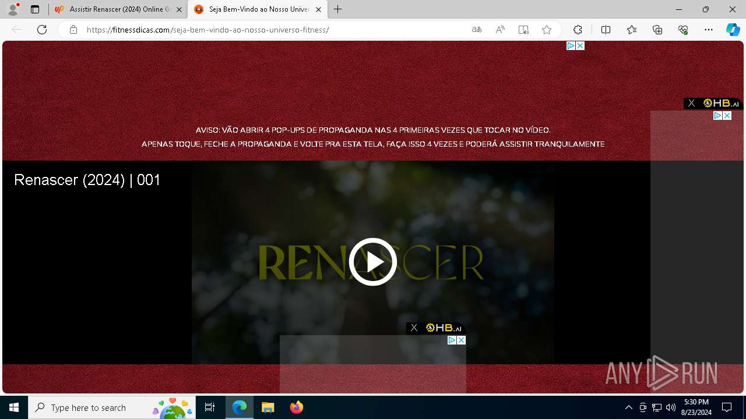Open network settings from the tray
This screenshot has width=746, height=419.
[657, 407]
